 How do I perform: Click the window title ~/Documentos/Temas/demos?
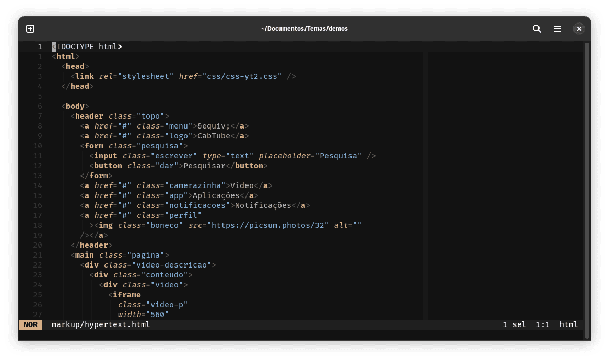[304, 29]
